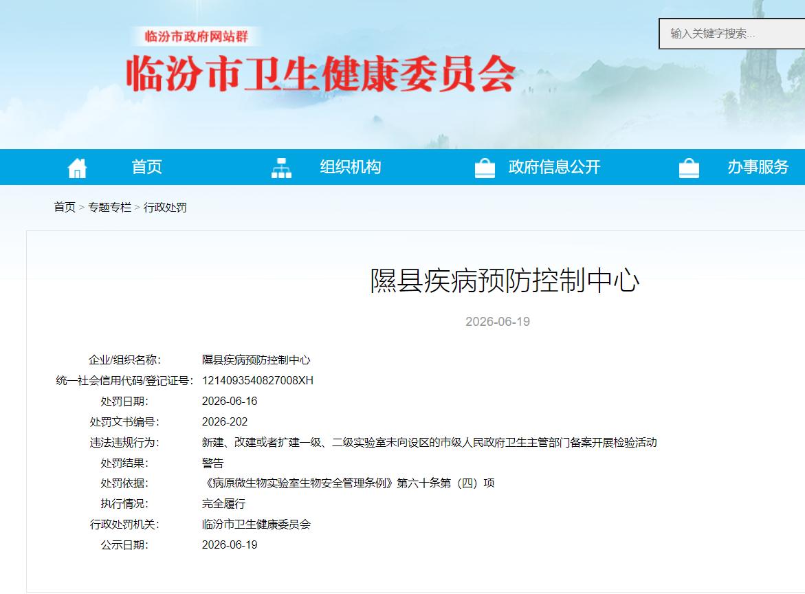Click the label 行政处罚机关
805x594 pixels.
(124, 524)
